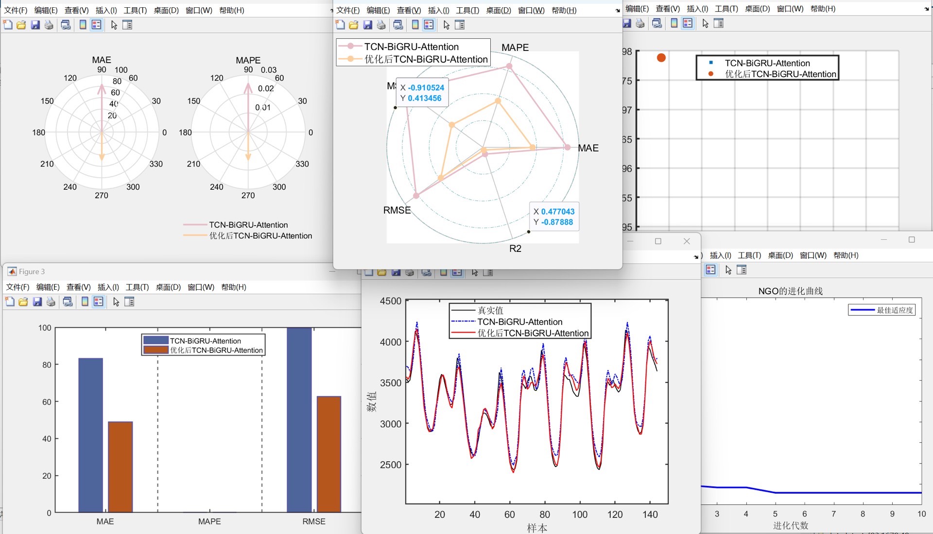The image size is (933, 534).
Task: Click Print Figure icon in Figure 3 toolbar
Action: (x=51, y=302)
